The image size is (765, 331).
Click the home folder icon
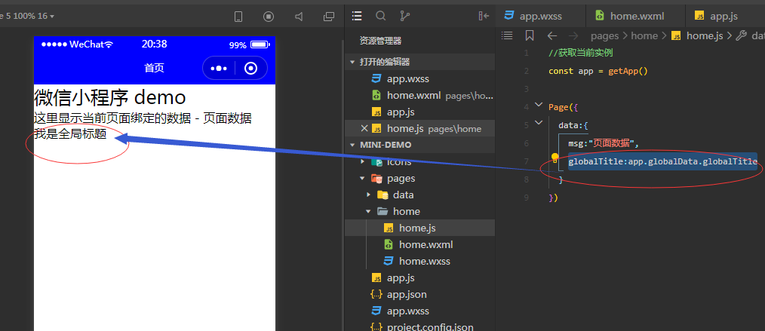383,212
